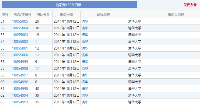The width and height of the screenshot is (200, 105).
Task: Open registration number 10054998 link
Action: click(20, 68)
